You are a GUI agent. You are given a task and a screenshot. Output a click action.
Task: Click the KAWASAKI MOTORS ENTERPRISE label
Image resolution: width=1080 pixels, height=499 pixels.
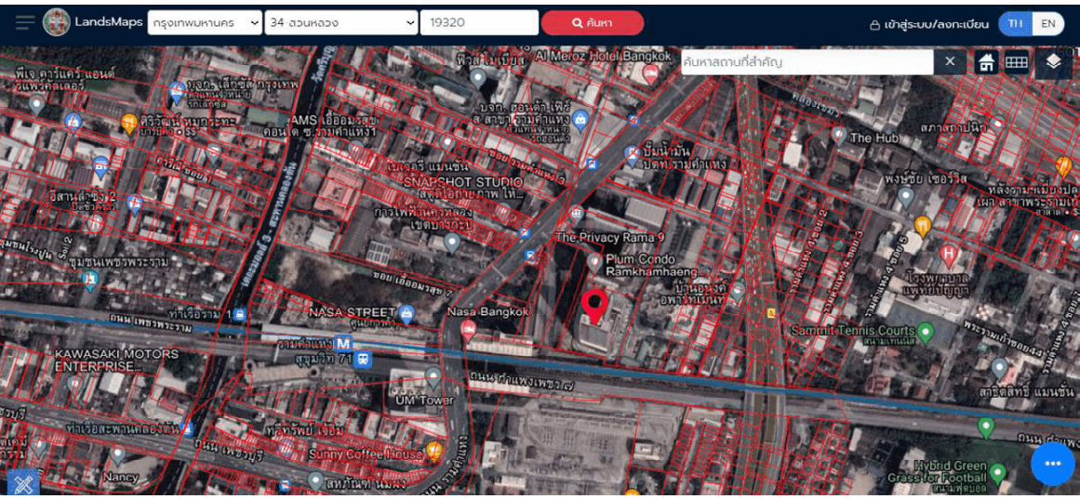[x=116, y=360]
